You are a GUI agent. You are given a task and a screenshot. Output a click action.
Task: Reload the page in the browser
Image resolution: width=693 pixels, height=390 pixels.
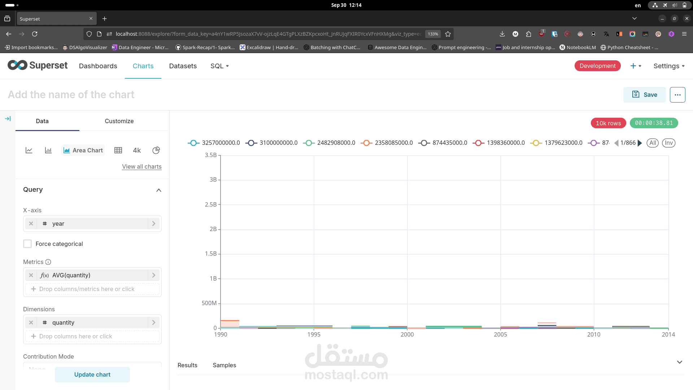35,34
